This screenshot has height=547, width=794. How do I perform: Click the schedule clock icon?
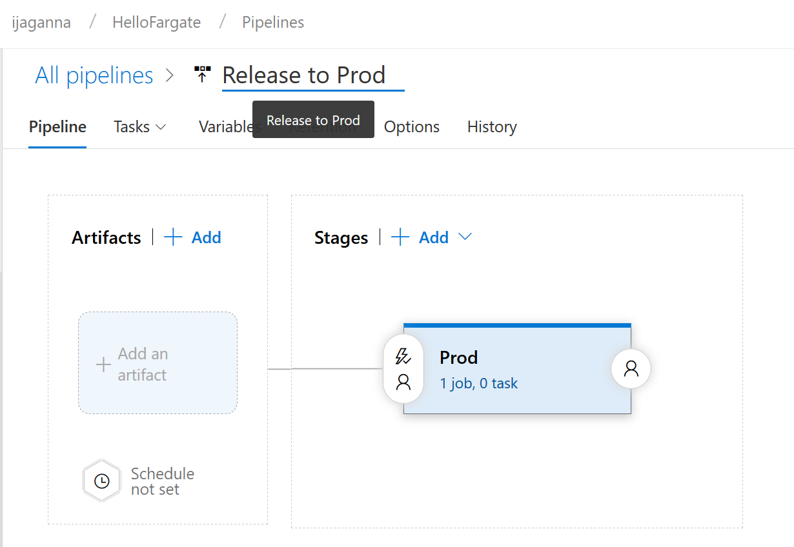pyautogui.click(x=101, y=481)
